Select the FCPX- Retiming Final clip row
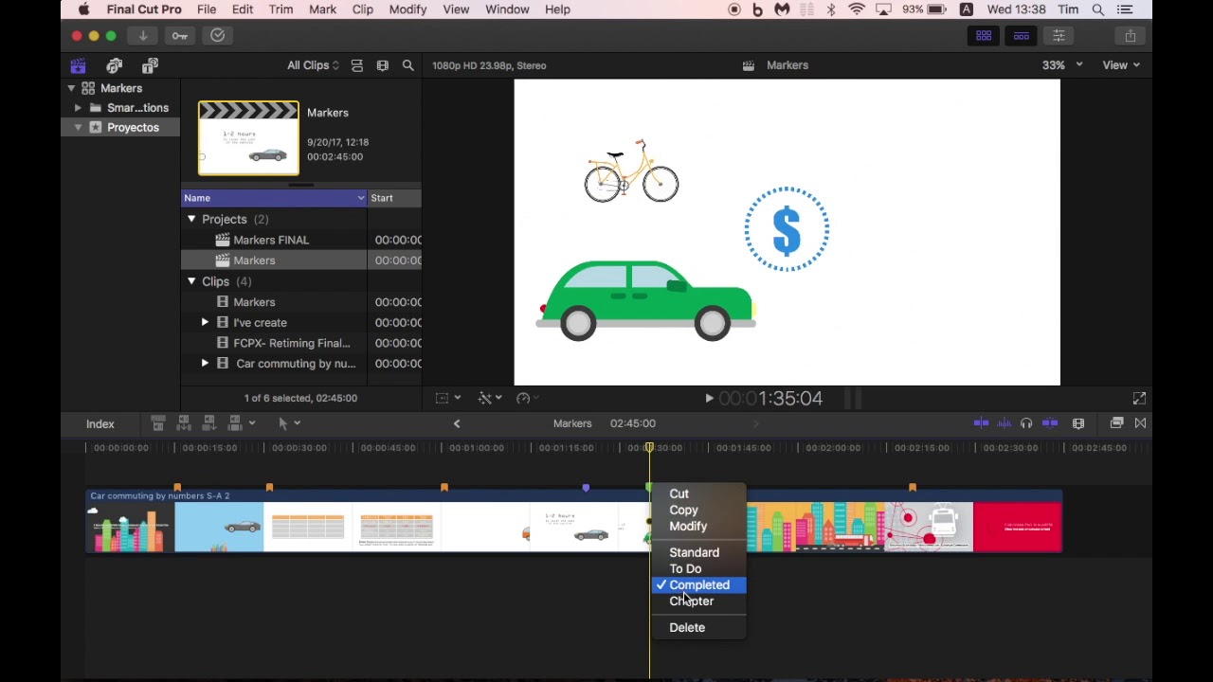 pyautogui.click(x=301, y=343)
